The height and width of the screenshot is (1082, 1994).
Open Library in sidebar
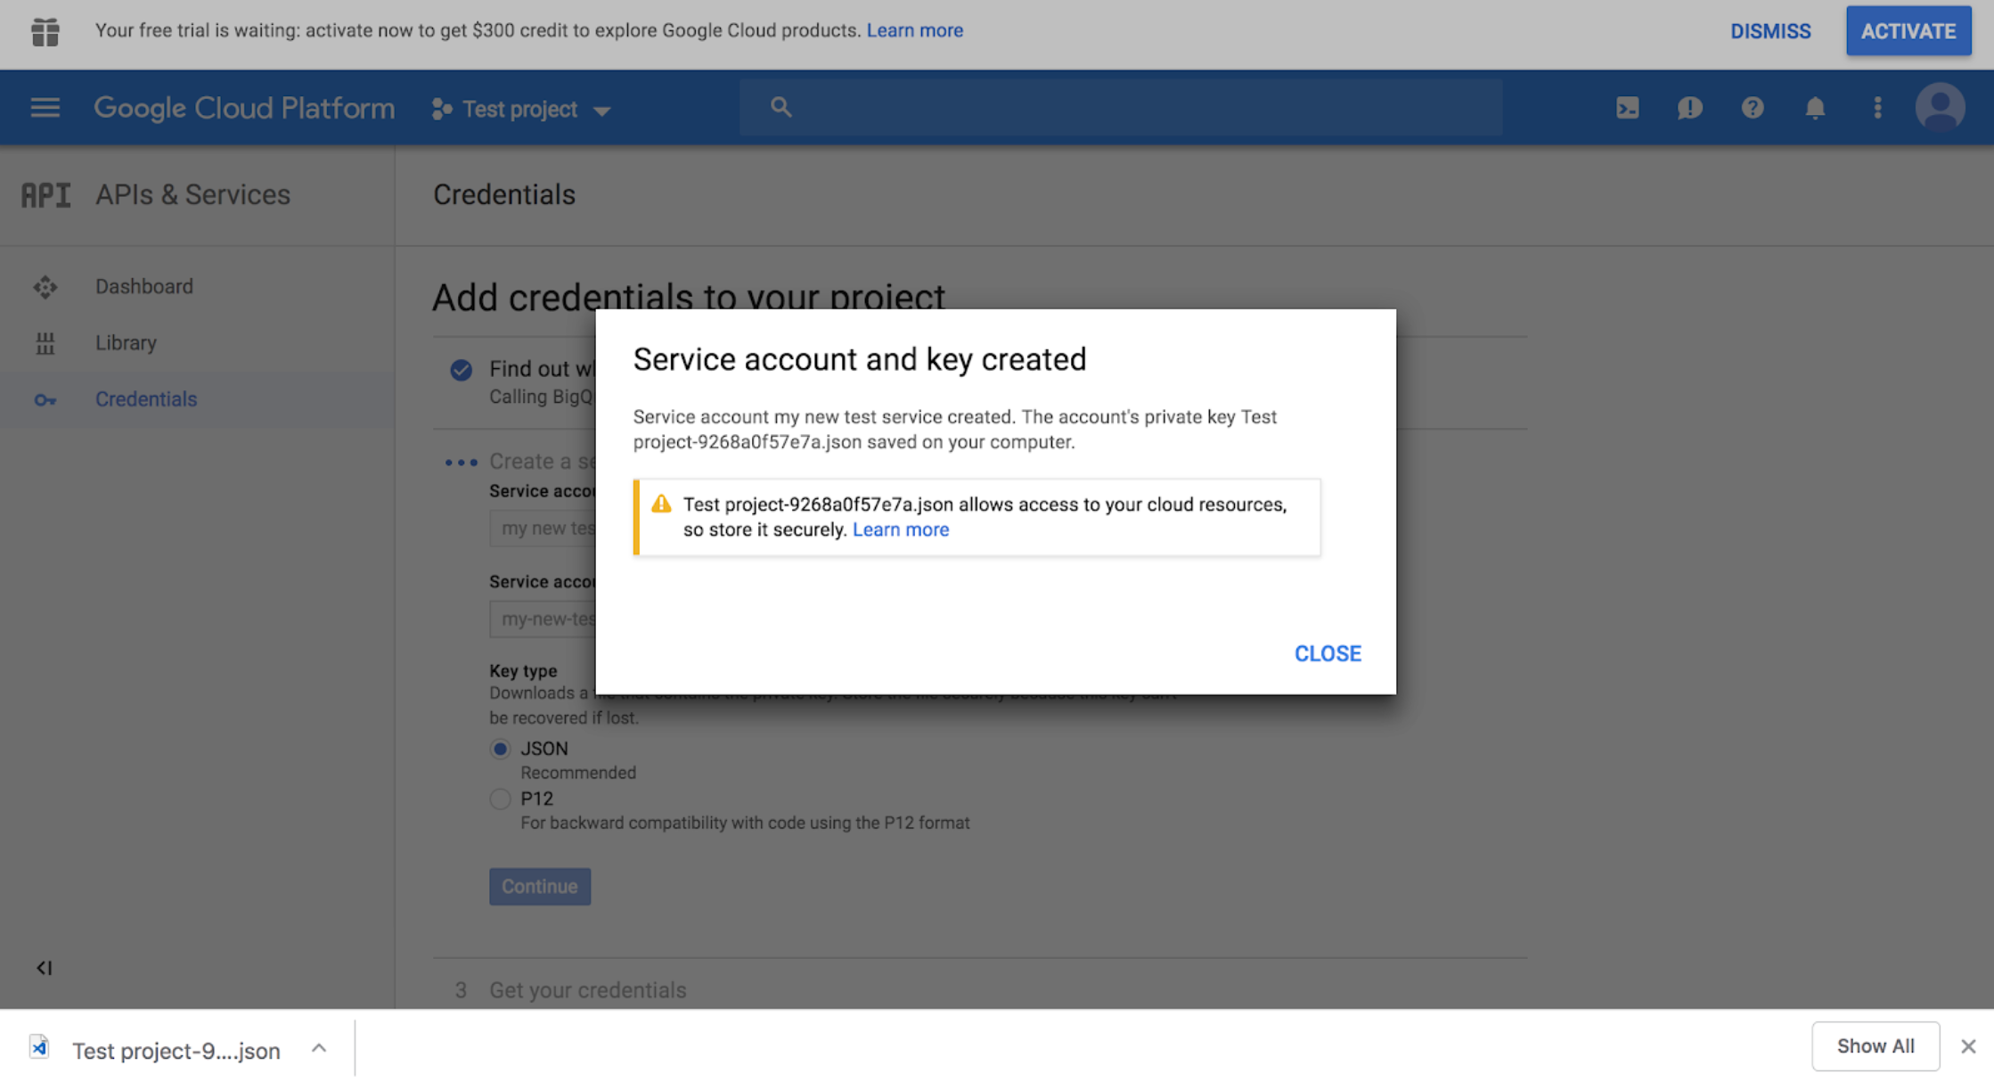[126, 343]
